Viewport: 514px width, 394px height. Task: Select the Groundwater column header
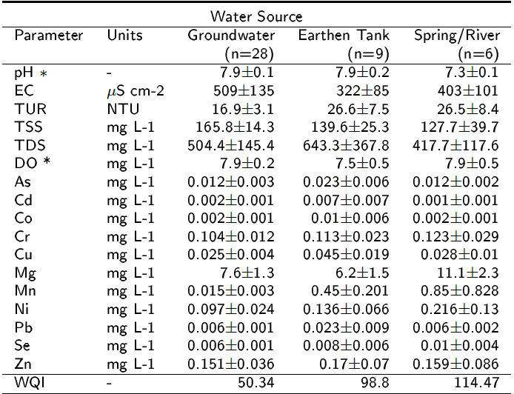231,35
